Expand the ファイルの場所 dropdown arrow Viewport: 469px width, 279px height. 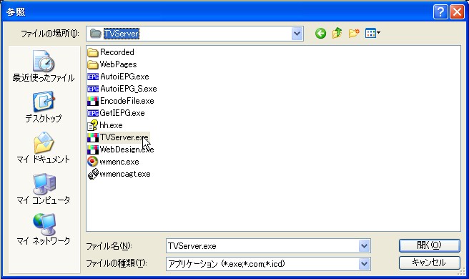[297, 33]
